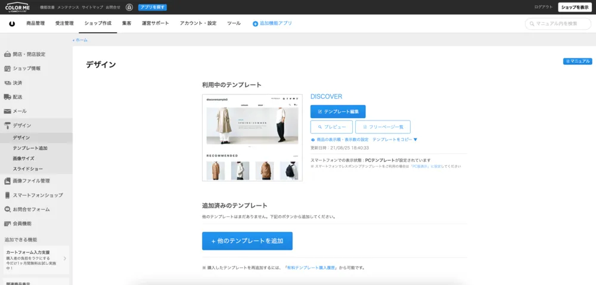Click the スマートフォンショップ phone icon

coord(8,195)
